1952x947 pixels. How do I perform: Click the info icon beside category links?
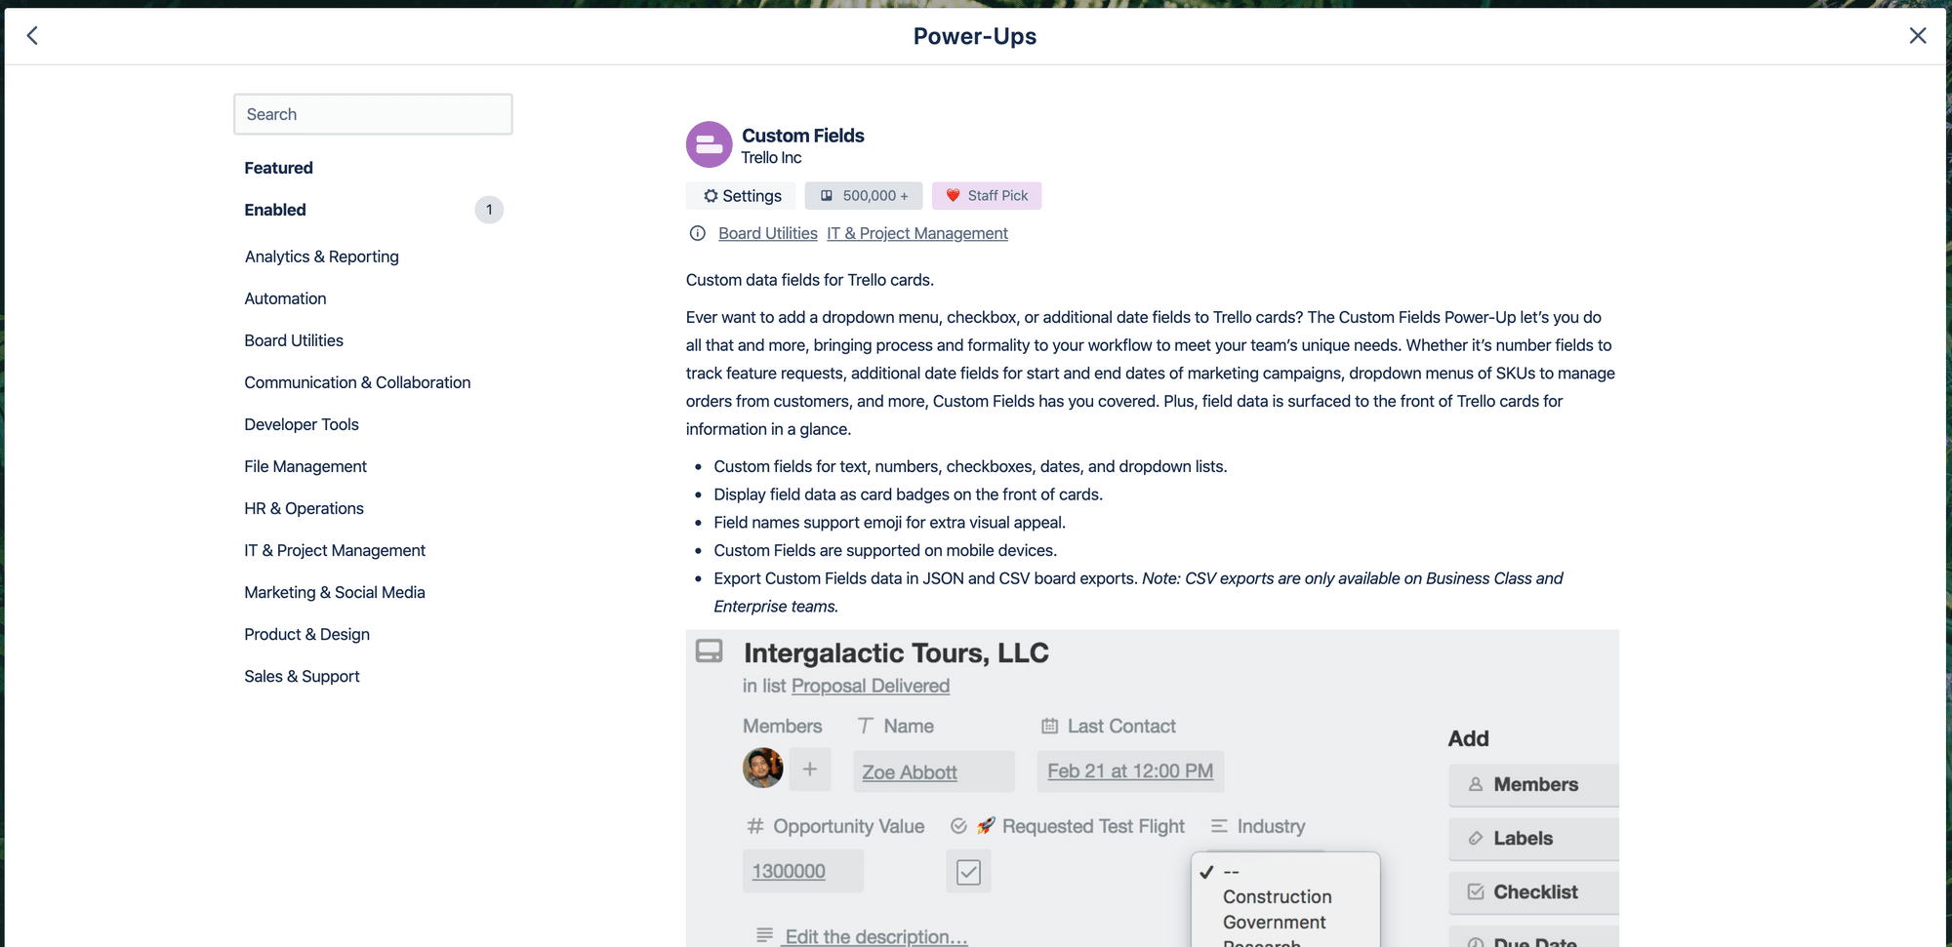[698, 233]
